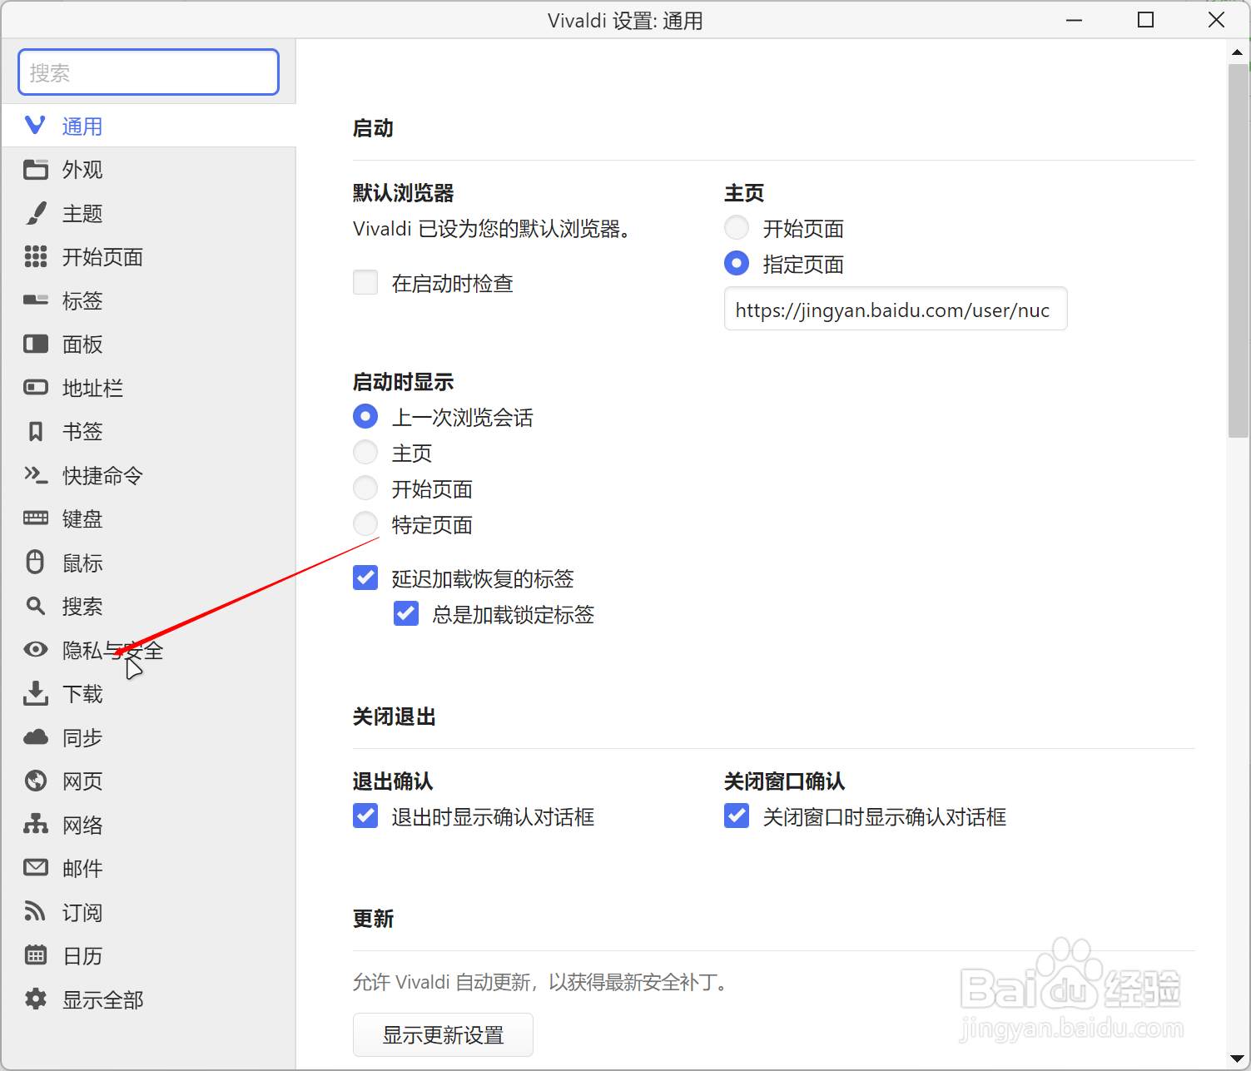Click the homepage URL input field
The height and width of the screenshot is (1071, 1251).
895,309
